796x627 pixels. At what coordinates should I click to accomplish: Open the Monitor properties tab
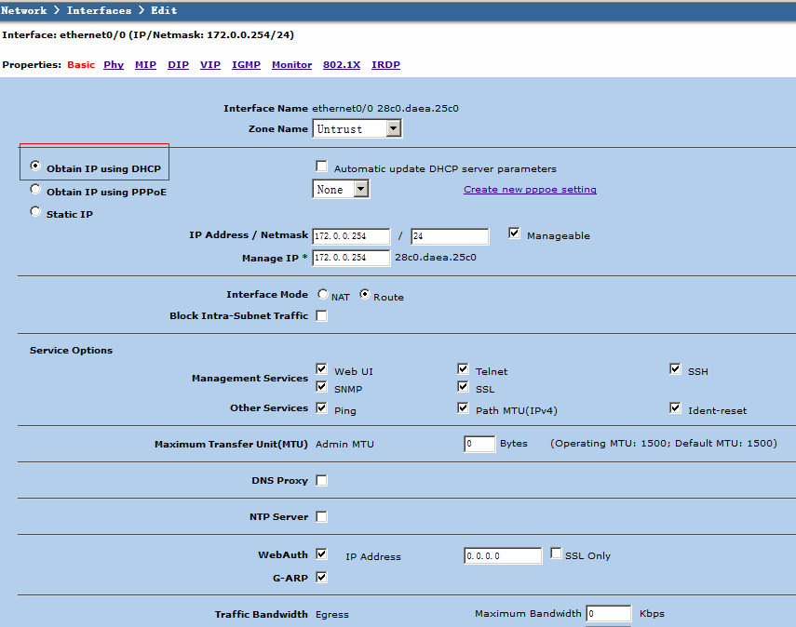pos(291,65)
